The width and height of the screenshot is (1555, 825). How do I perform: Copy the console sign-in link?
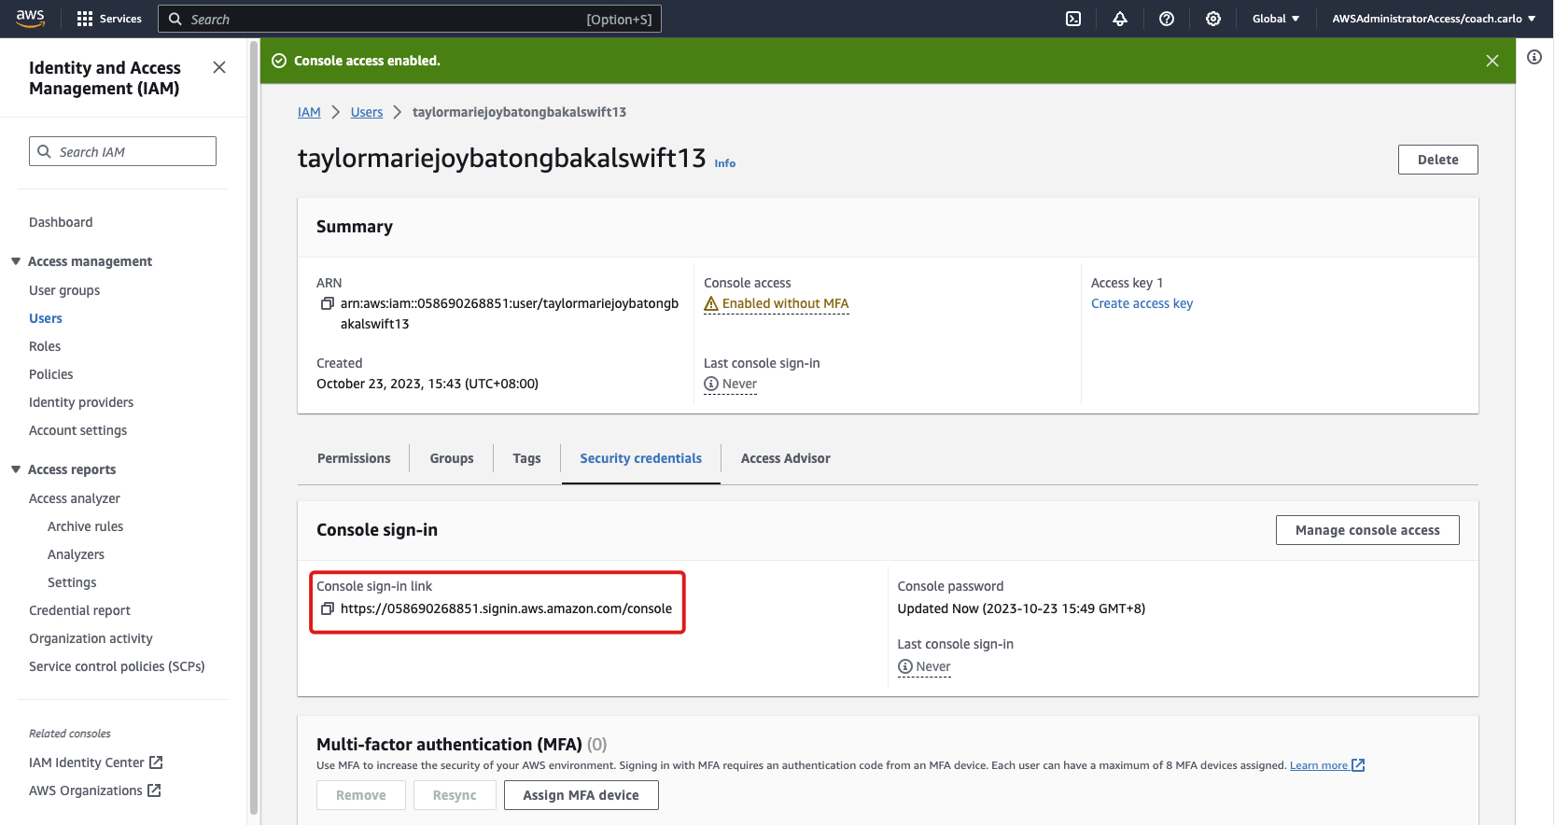(x=328, y=608)
